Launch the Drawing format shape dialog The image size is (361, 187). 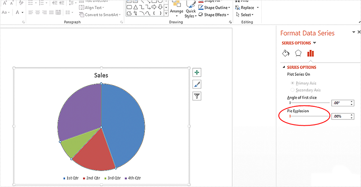coord(230,23)
